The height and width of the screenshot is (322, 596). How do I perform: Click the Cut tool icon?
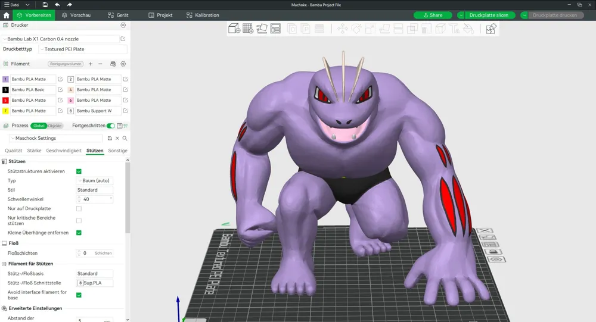pyautogui.click(x=398, y=29)
